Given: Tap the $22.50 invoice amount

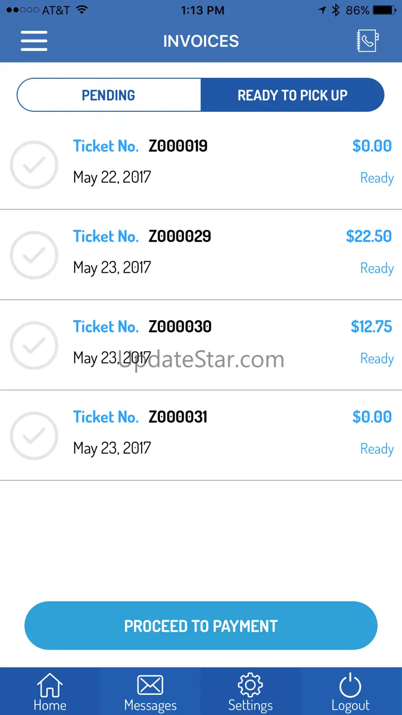Looking at the screenshot, I should coord(368,236).
